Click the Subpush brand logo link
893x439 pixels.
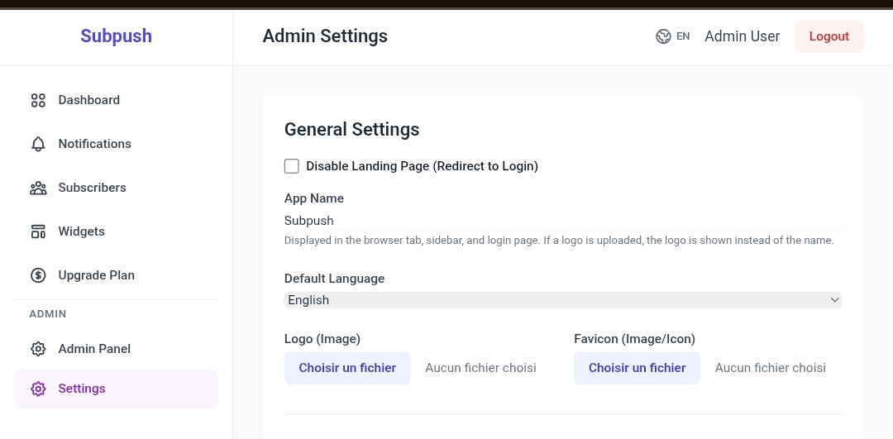pos(117,36)
